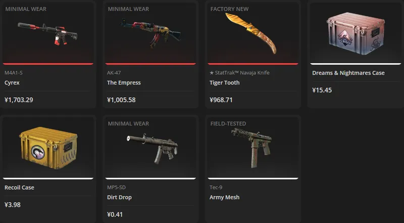Viewport: 404px width, 223px height.
Task: Click the ¥15.45 case price
Action: (x=322, y=90)
